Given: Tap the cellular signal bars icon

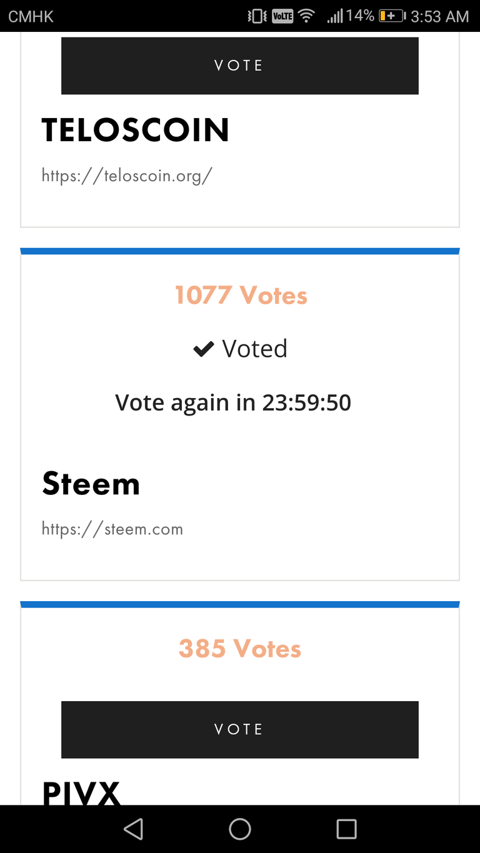Looking at the screenshot, I should pos(334,16).
